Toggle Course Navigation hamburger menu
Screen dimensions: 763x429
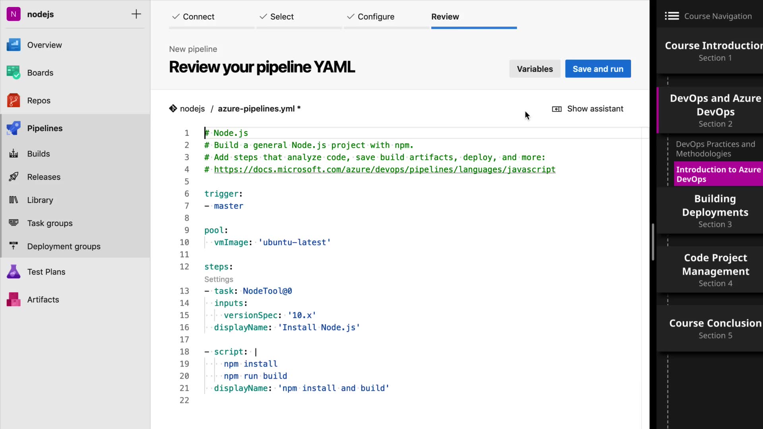tap(672, 16)
